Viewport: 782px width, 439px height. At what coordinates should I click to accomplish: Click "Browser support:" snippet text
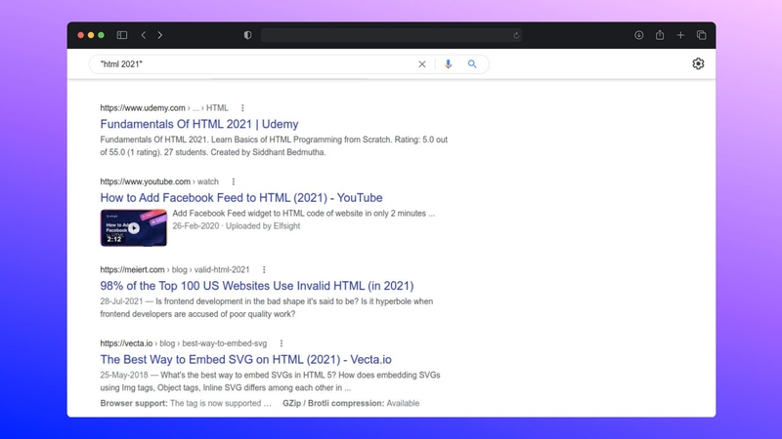pos(134,403)
